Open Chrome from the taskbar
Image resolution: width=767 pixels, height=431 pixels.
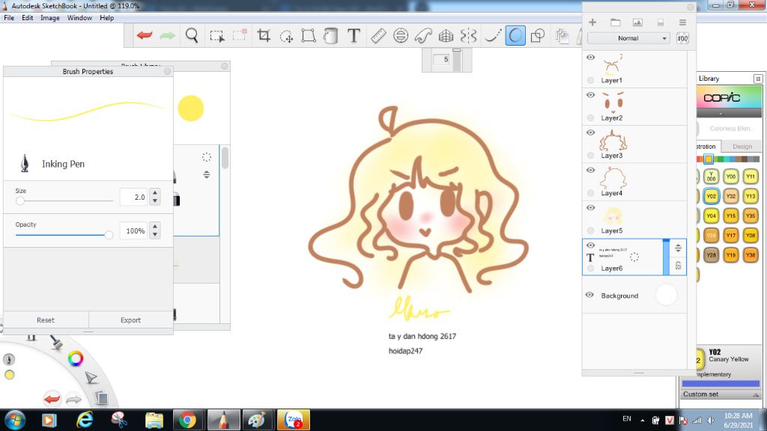(x=187, y=420)
